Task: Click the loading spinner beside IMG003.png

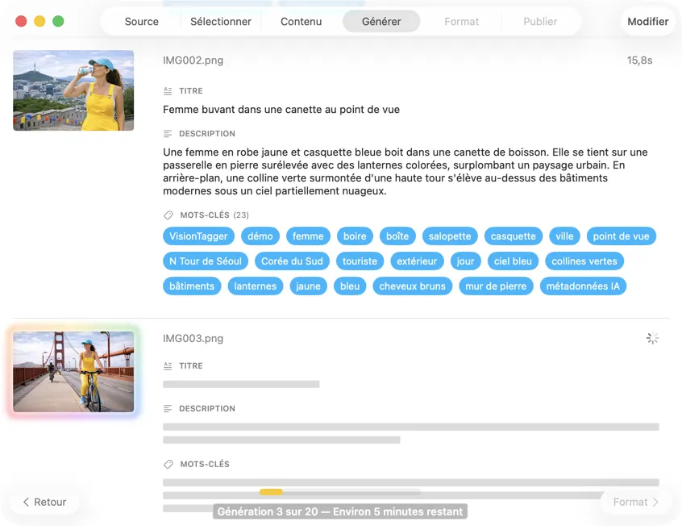Action: tap(652, 339)
